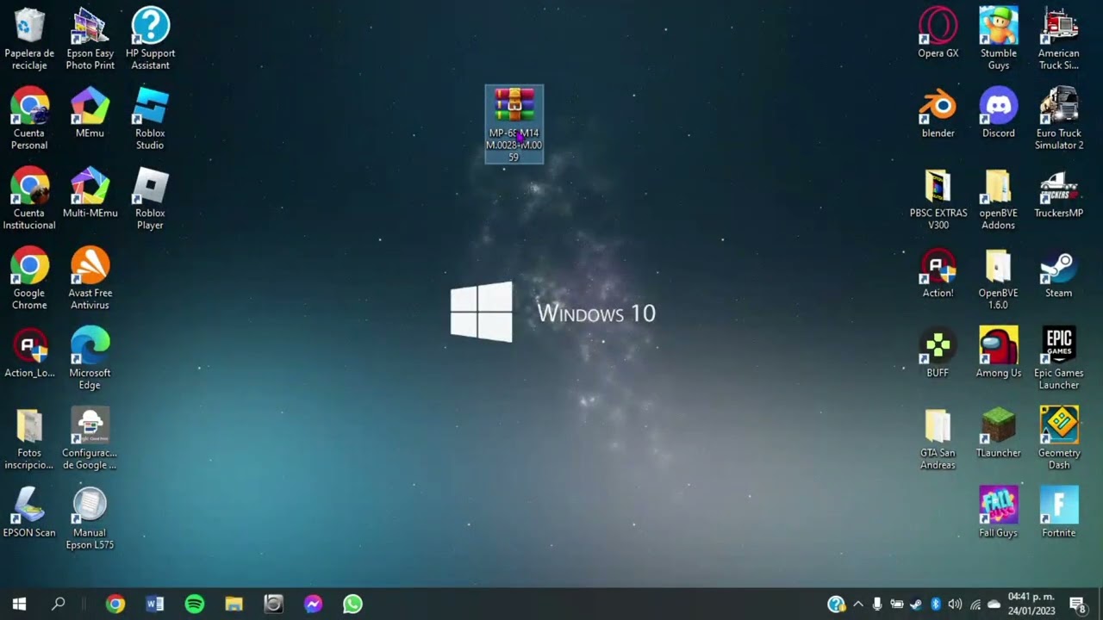Open Action! recorder shortcut

938,273
